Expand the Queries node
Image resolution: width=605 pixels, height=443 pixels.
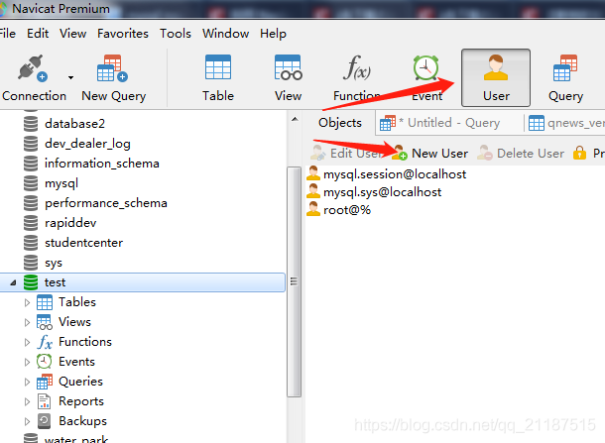[27, 383]
